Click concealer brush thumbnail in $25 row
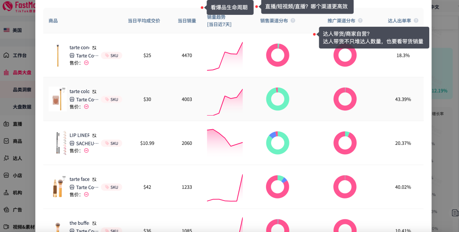The image size is (459, 232). pyautogui.click(x=58, y=55)
